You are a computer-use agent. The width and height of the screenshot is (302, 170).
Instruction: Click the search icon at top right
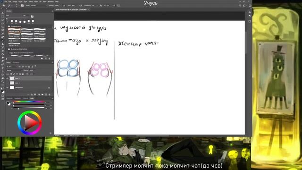[x=240, y=6]
